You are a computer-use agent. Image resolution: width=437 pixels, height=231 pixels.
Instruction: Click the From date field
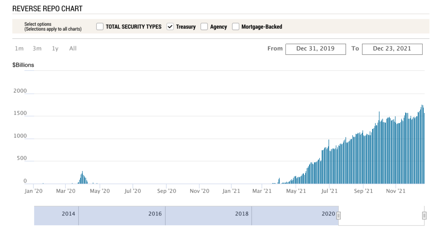315,49
